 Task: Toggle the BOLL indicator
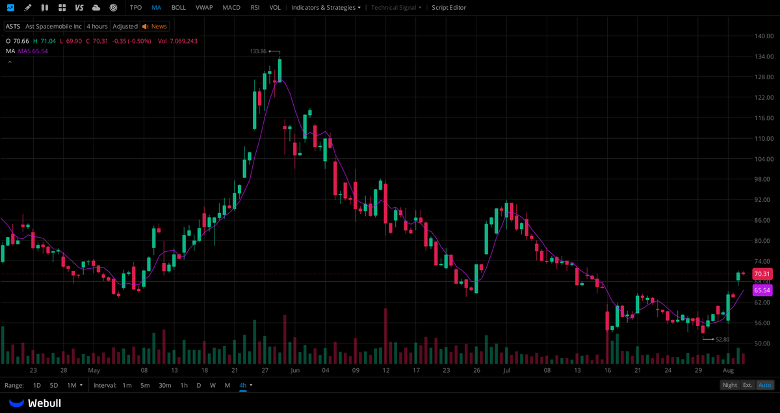click(179, 8)
